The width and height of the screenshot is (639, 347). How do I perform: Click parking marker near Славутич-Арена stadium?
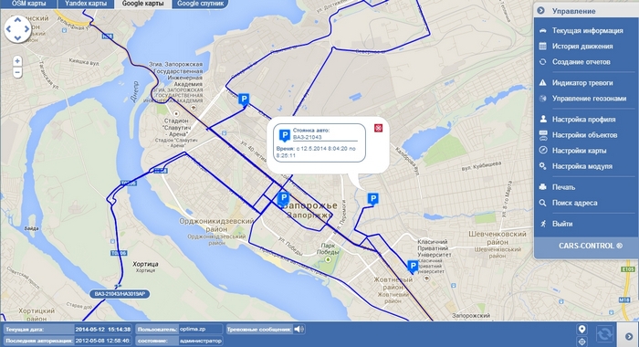click(244, 100)
